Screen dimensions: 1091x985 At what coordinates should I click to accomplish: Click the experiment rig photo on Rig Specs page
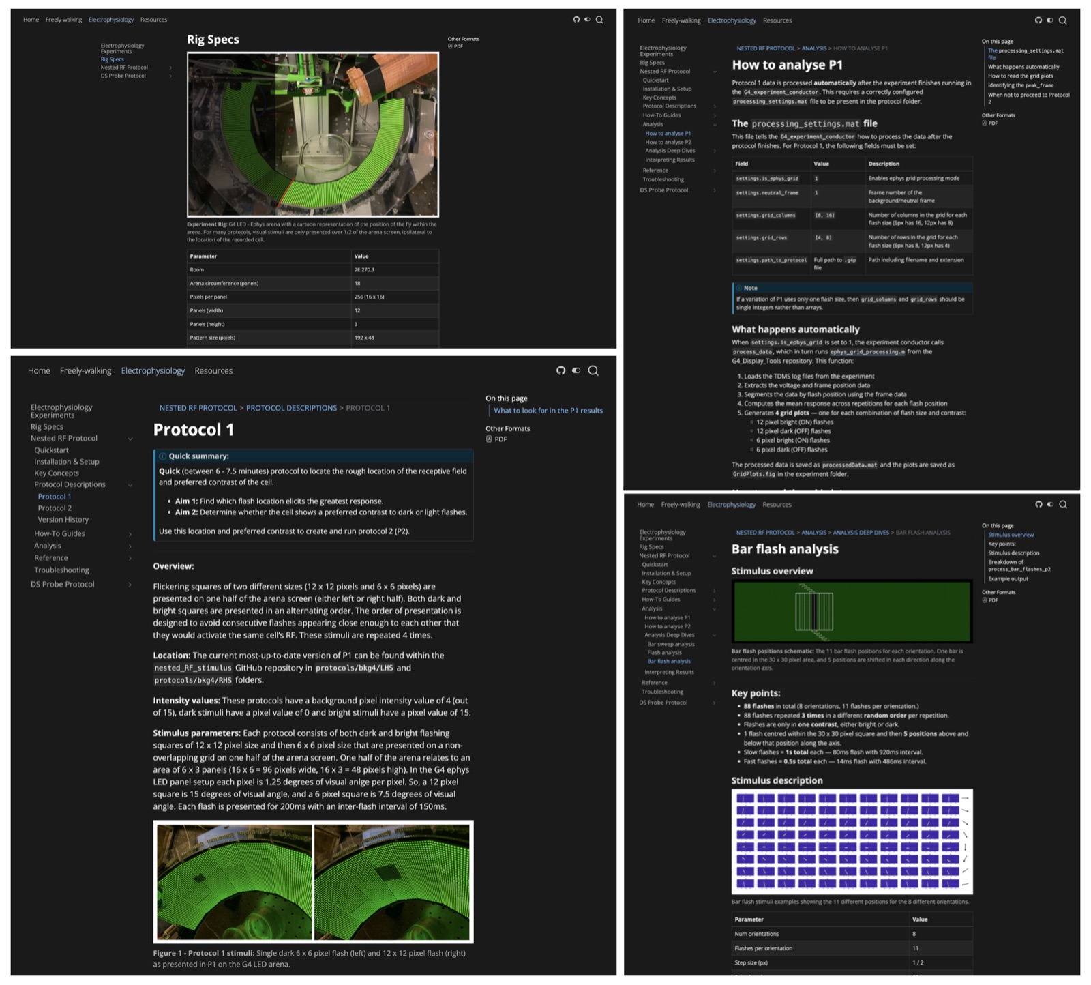(313, 134)
